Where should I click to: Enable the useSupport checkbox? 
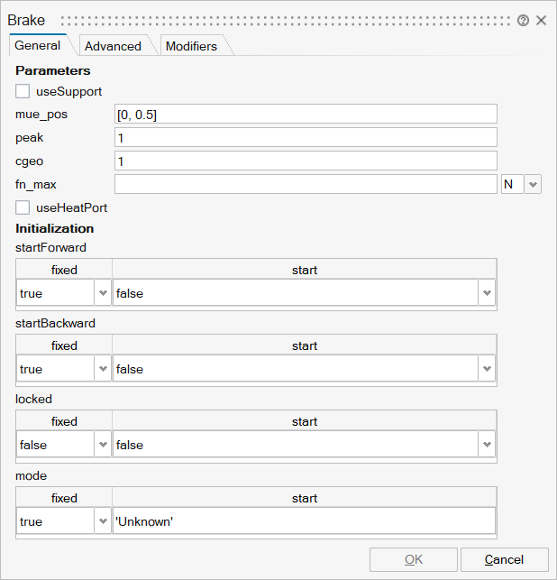point(23,91)
